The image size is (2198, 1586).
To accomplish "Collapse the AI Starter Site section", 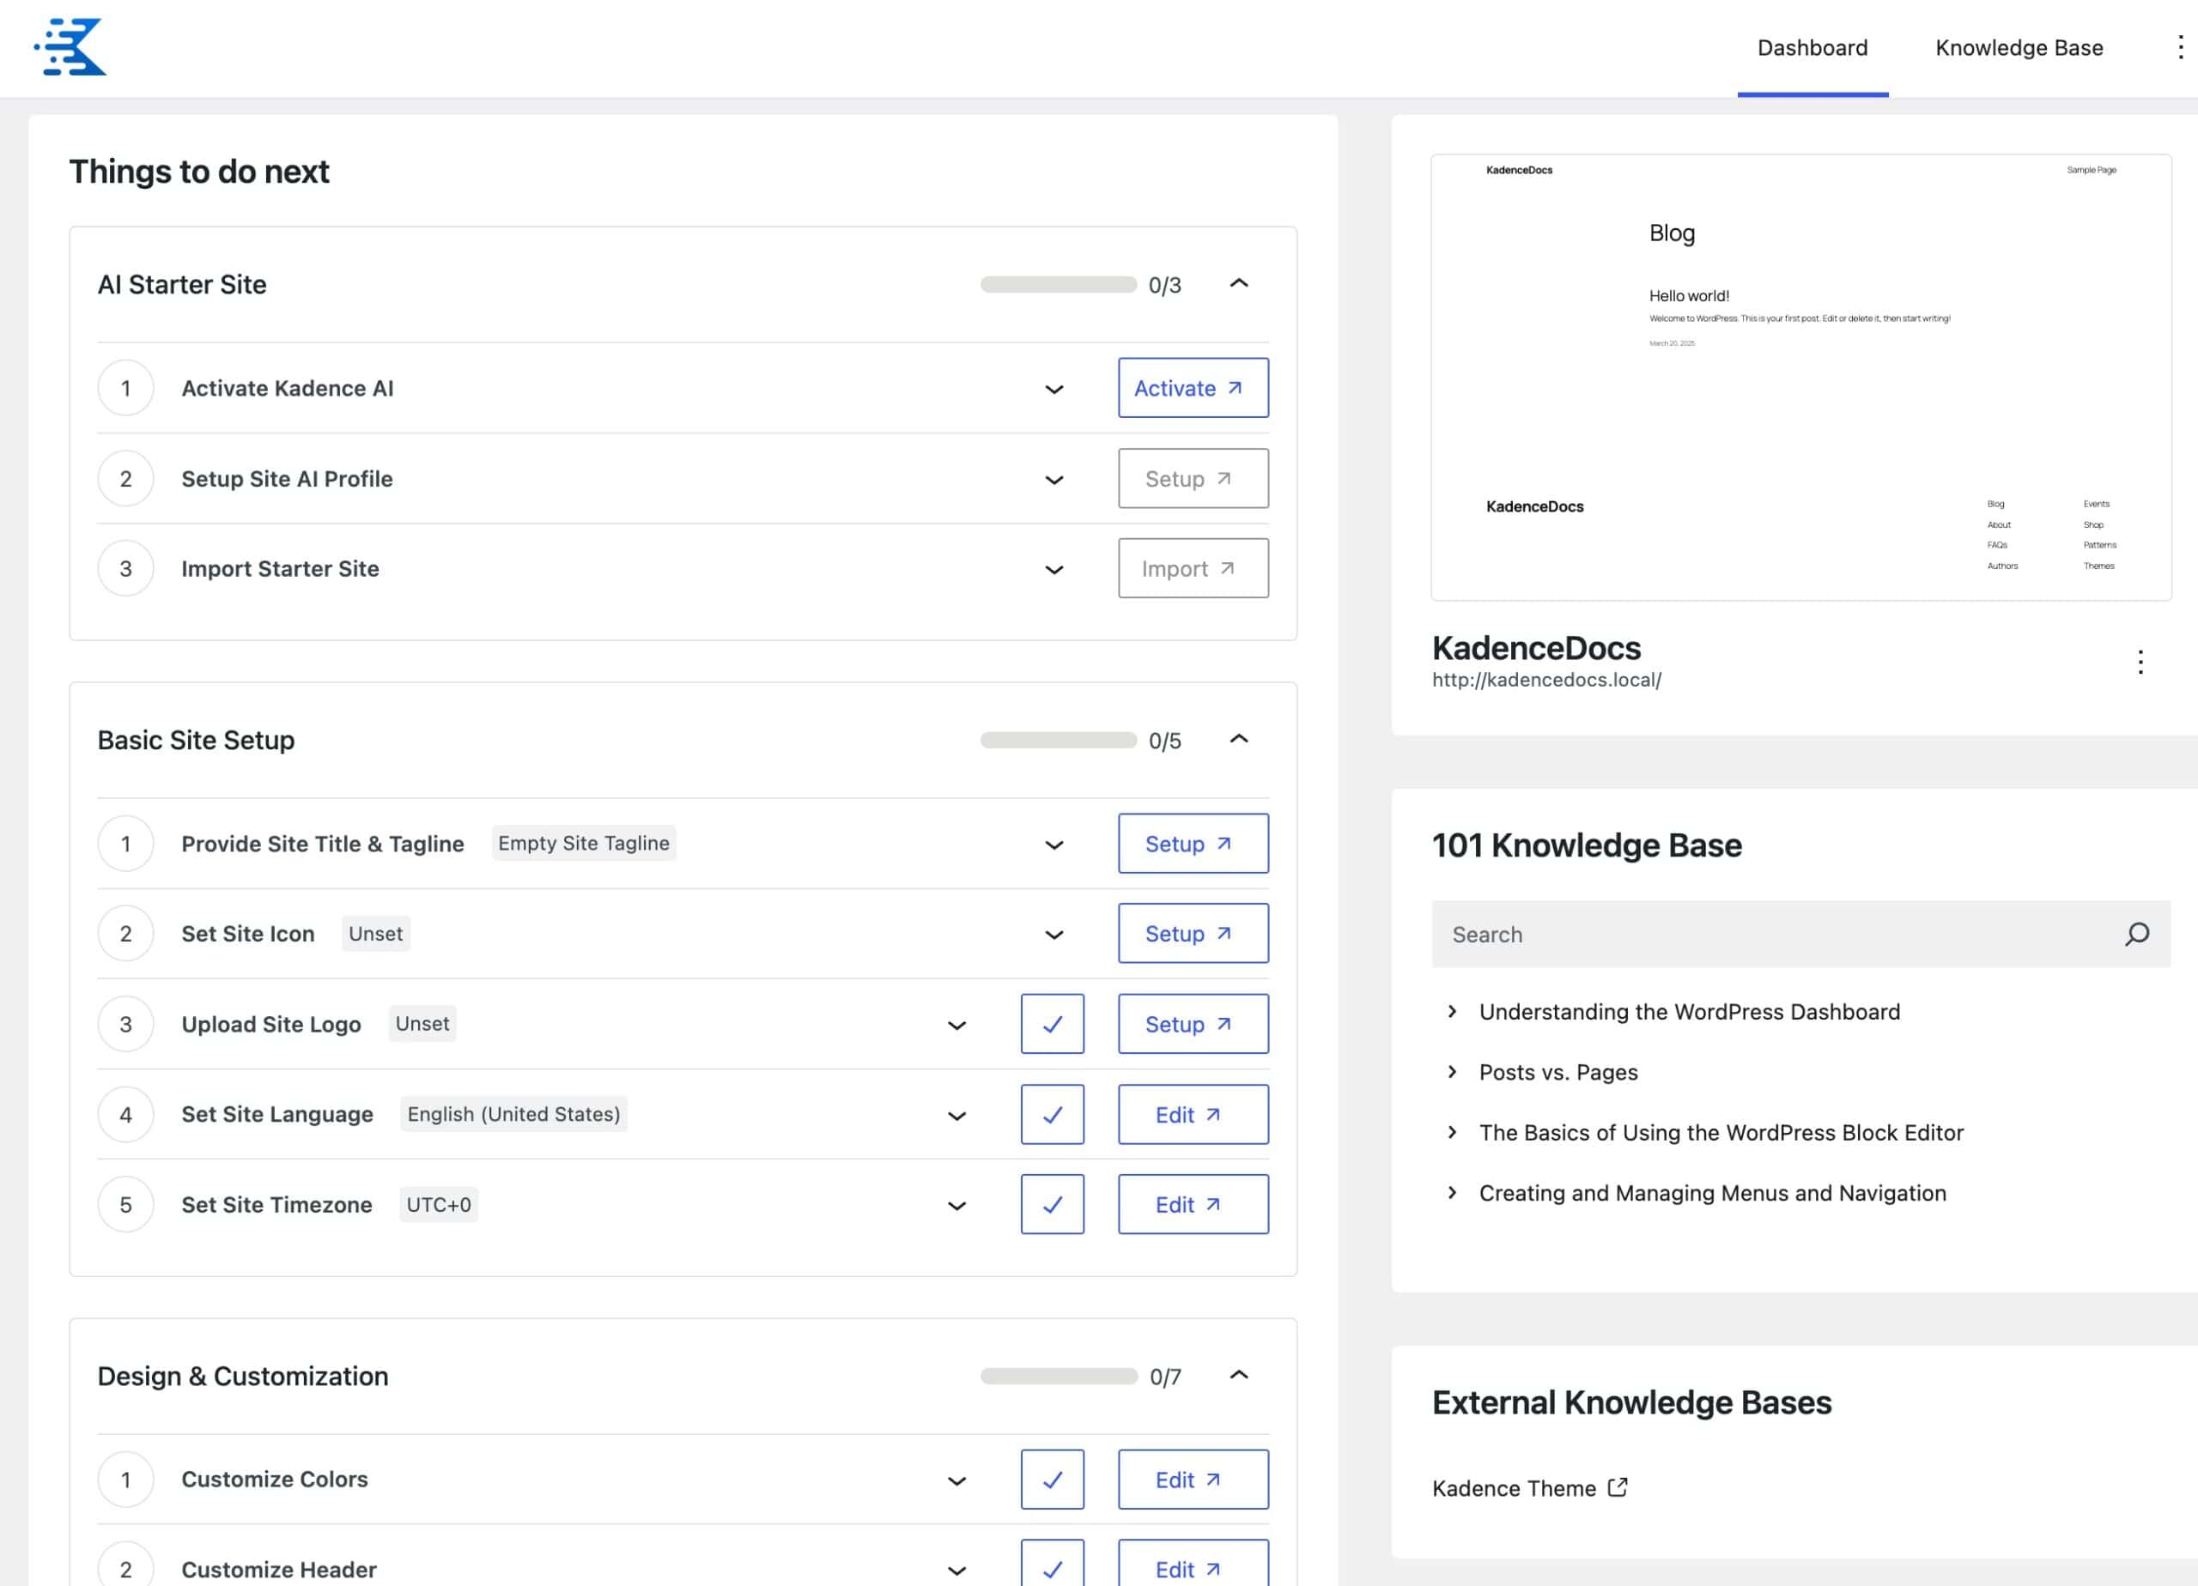I will pos(1239,284).
